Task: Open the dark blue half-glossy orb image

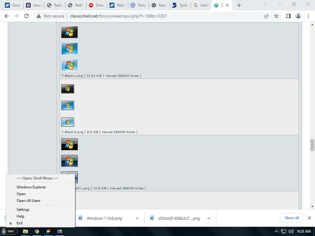Action: pyautogui.click(x=70, y=161)
